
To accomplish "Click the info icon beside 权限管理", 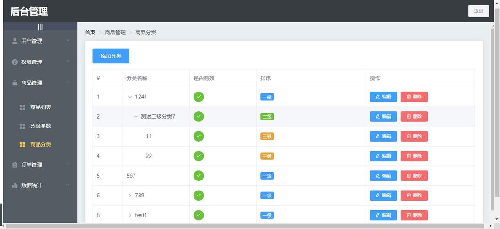I will coord(15,62).
